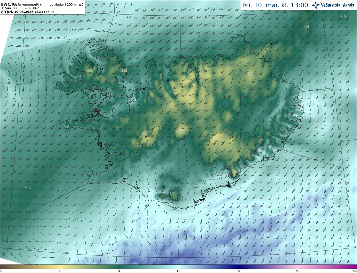The image size is (357, 273).
Task: Click the map value 12.4
Action: pos(269,229)
